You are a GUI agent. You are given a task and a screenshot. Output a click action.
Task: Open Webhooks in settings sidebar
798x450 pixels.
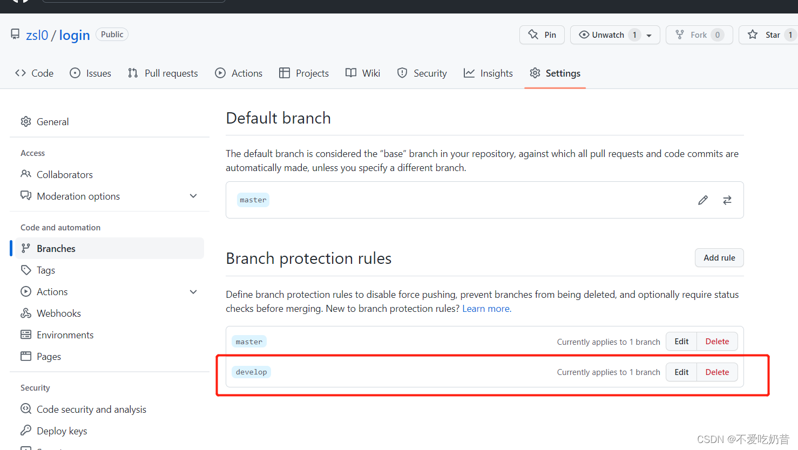[110, 313]
